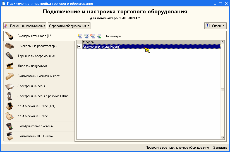Screen dimensions: 230x152
Task: Open Справка help button
Action: [x=215, y=26]
